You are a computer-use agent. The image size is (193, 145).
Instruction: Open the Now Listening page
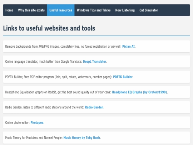pyautogui.click(x=125, y=10)
